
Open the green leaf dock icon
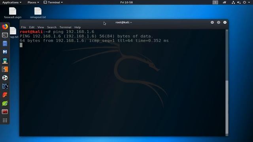[5, 103]
